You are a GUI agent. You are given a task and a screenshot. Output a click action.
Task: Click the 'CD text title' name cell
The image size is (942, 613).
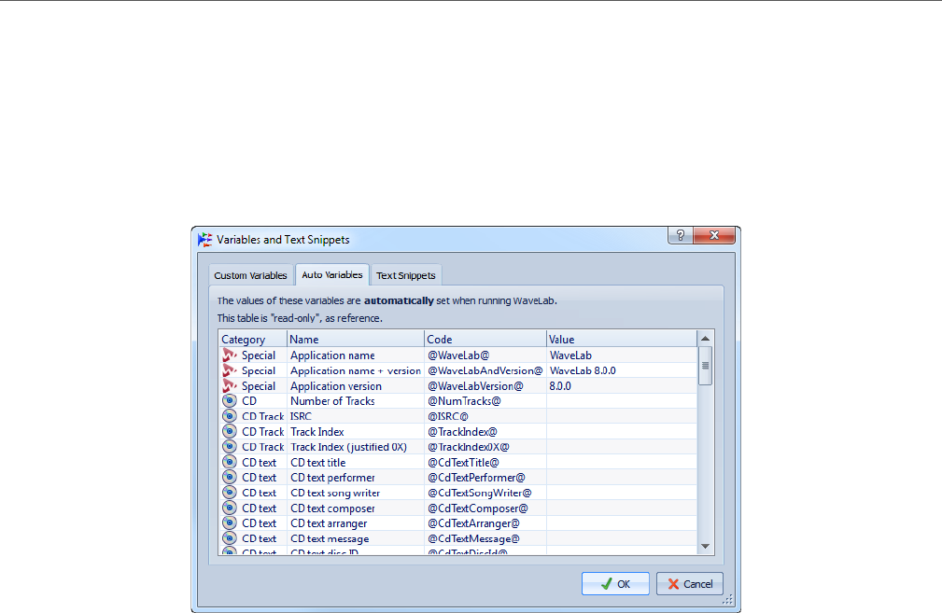[356, 462]
